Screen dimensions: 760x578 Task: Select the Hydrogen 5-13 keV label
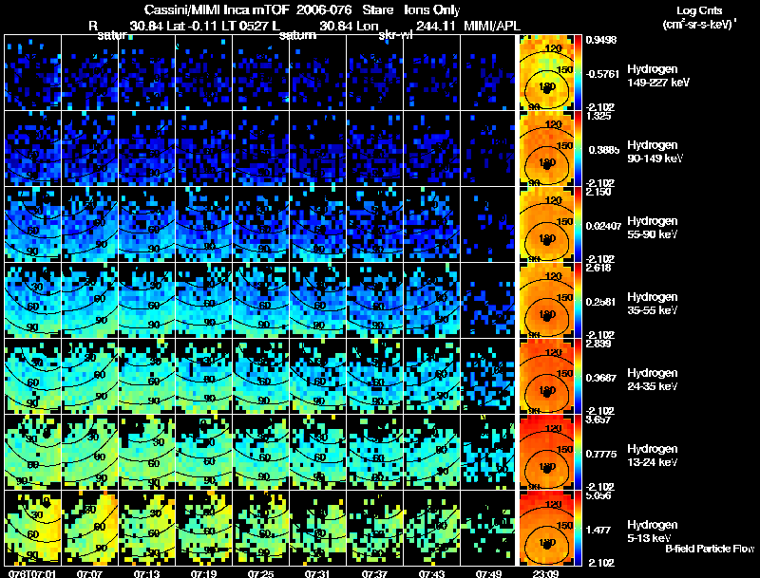point(653,531)
